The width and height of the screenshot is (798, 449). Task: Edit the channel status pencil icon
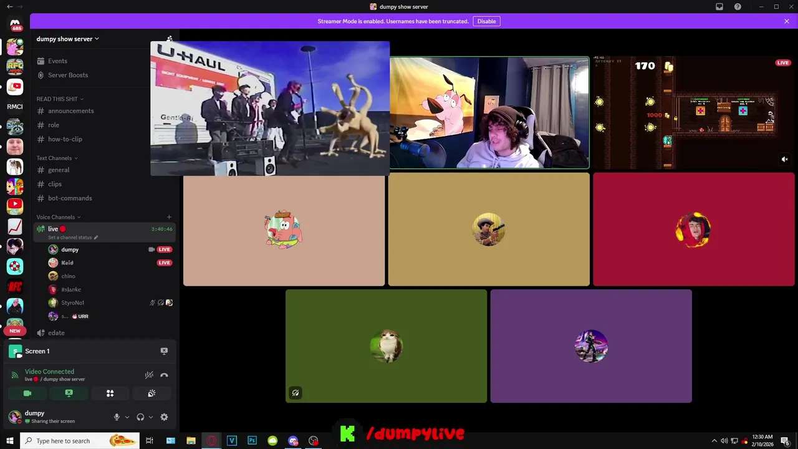point(95,238)
